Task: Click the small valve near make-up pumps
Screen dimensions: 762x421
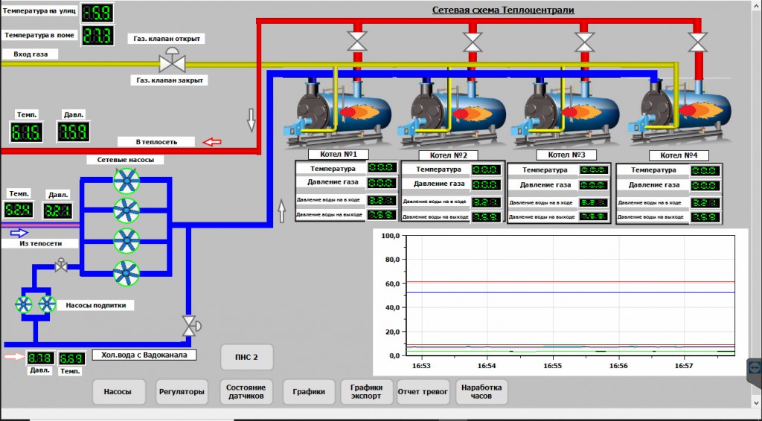Action: [x=61, y=265]
